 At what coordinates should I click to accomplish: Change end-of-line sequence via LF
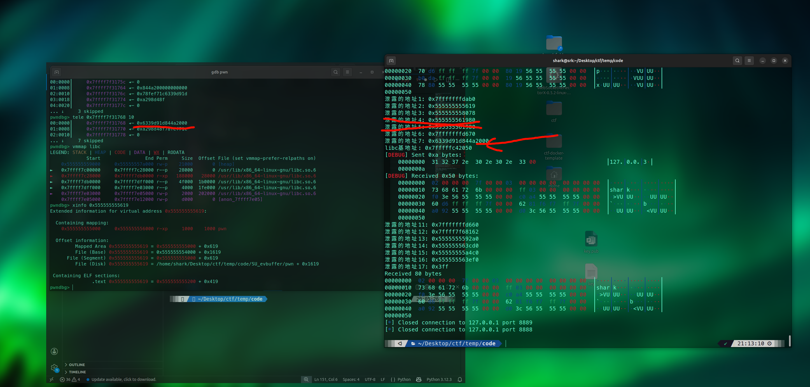pyautogui.click(x=383, y=379)
